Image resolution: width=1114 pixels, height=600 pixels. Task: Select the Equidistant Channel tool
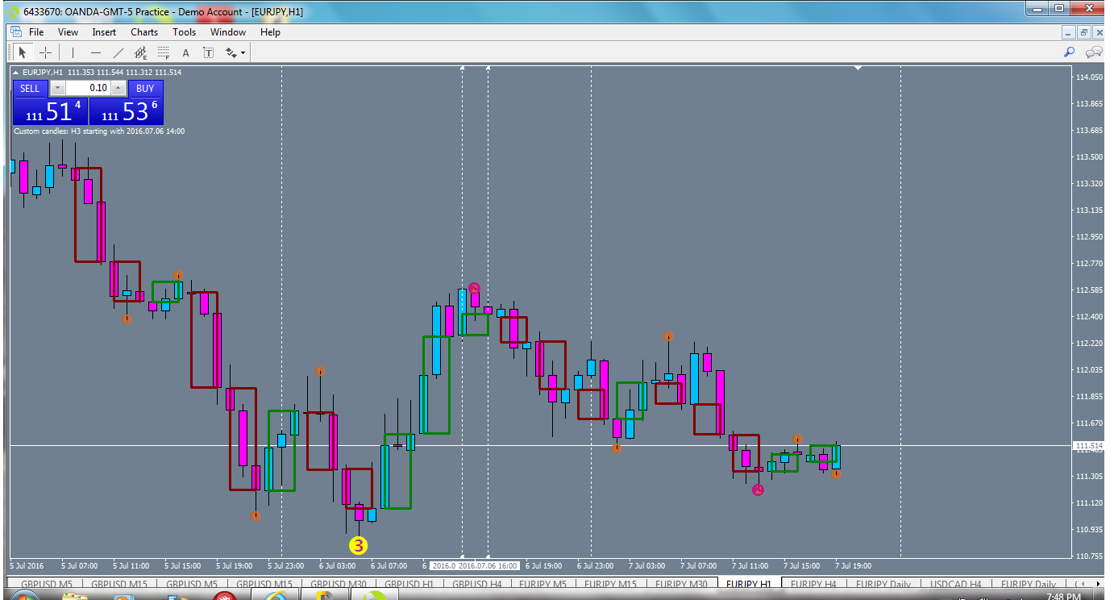[x=140, y=52]
